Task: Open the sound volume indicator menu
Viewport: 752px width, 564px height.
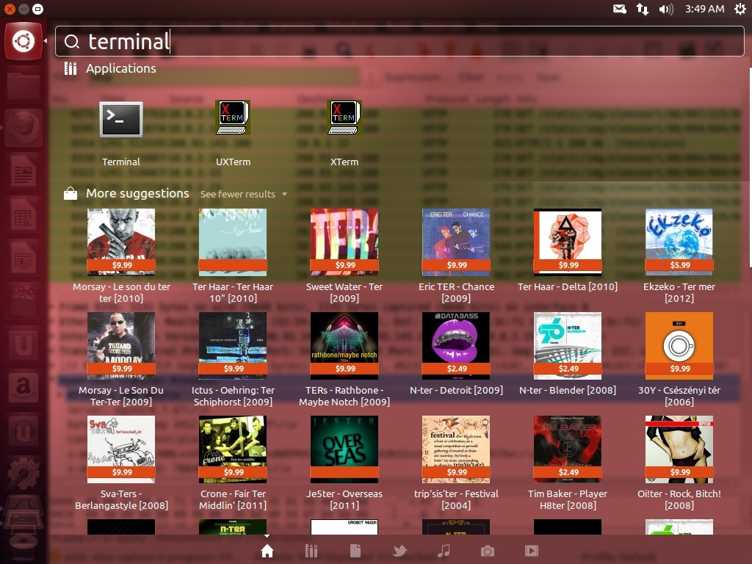Action: click(x=666, y=9)
